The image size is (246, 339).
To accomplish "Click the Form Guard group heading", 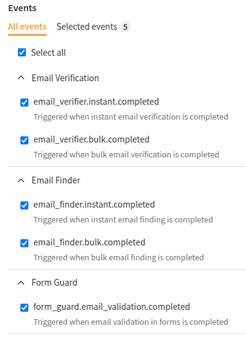I will 54,283.
